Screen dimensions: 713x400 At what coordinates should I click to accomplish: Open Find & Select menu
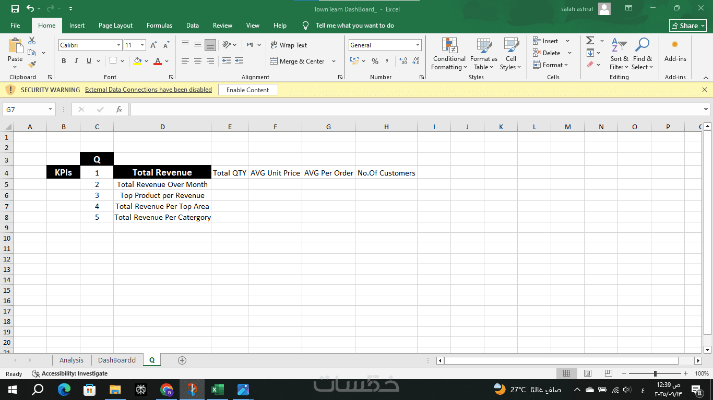click(643, 54)
